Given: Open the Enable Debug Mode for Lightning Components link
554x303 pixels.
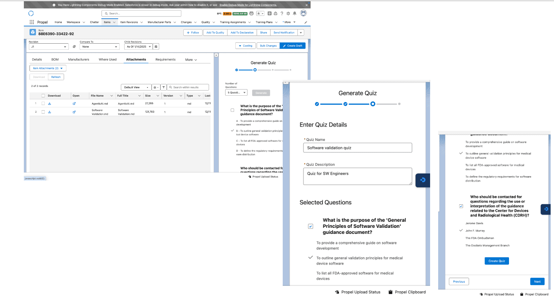Looking at the screenshot, I should [x=248, y=5].
